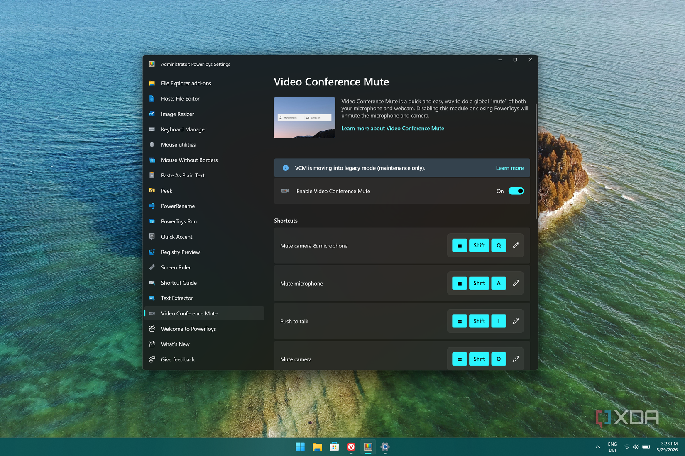Open File Explorer add-ons settings page
Viewport: 685px width, 456px height.
204,83
